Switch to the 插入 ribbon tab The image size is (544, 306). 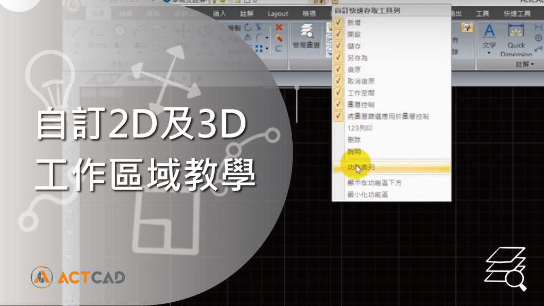[219, 13]
